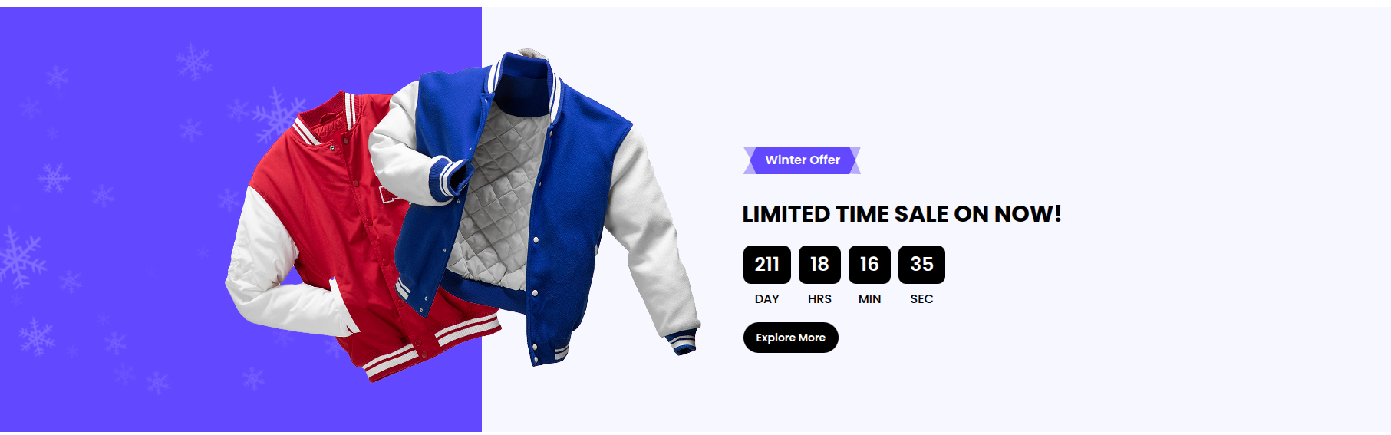
Task: Click the SEC label under countdown
Action: coord(921,299)
